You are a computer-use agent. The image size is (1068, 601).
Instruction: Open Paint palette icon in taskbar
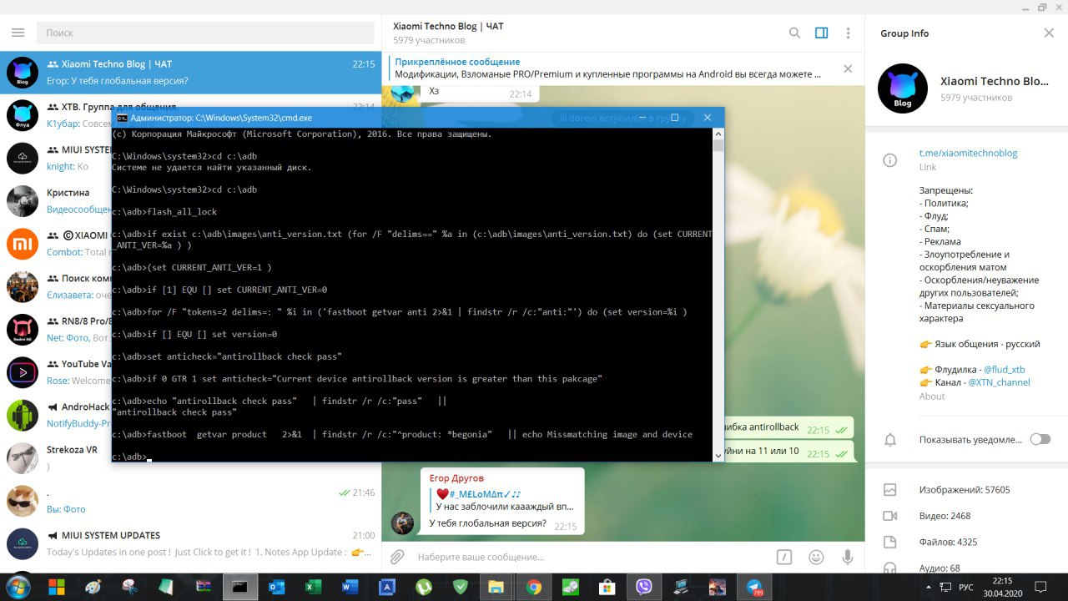tap(93, 587)
